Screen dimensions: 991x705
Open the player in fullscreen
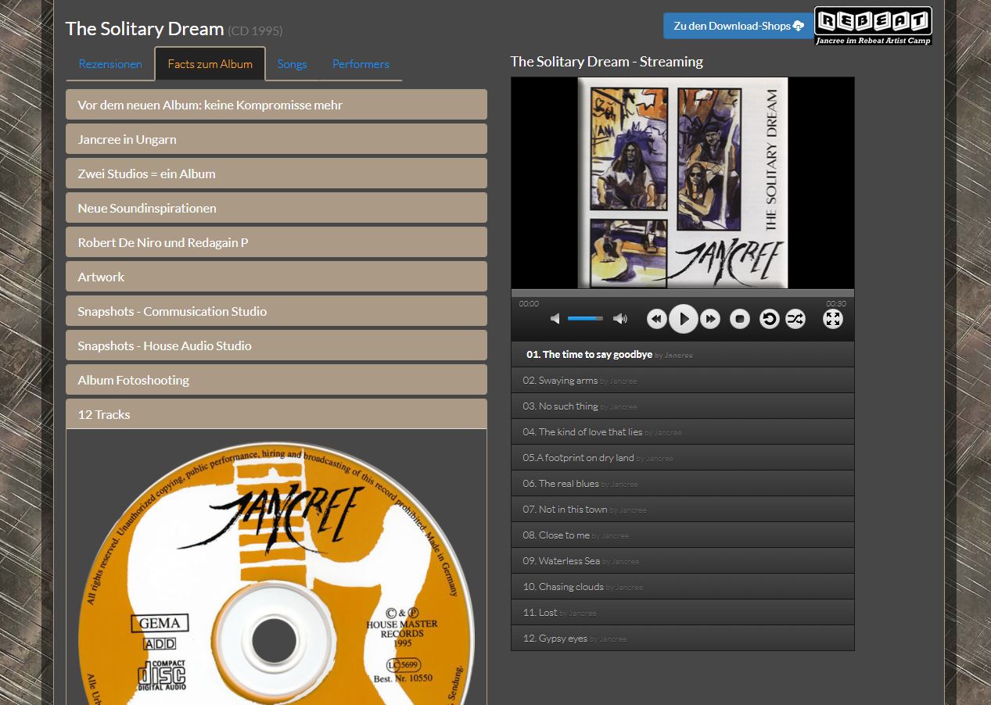(x=833, y=319)
